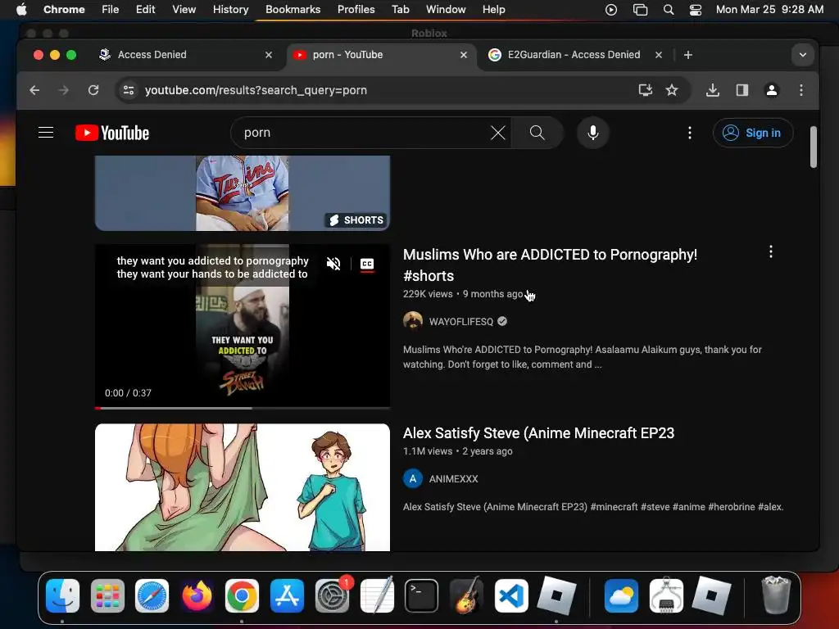The width and height of the screenshot is (839, 629).
Task: Open macOS Control Center
Action: [x=695, y=10]
